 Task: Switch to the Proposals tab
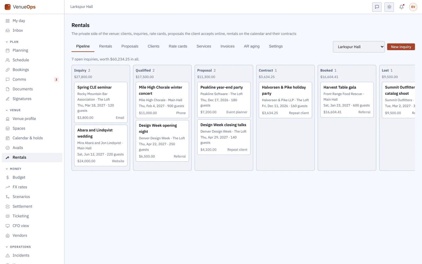point(130,46)
